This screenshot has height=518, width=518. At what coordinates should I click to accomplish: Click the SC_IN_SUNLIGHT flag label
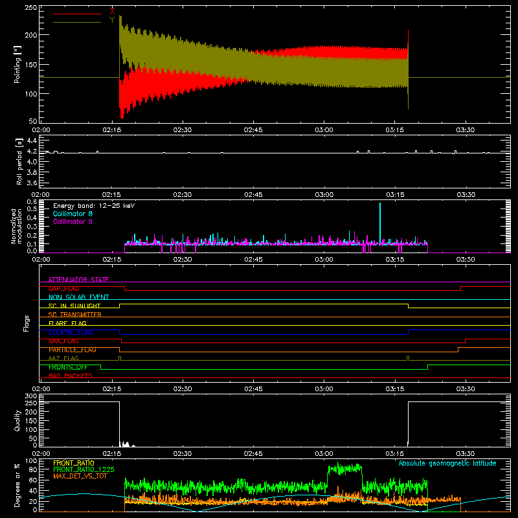tap(74, 306)
